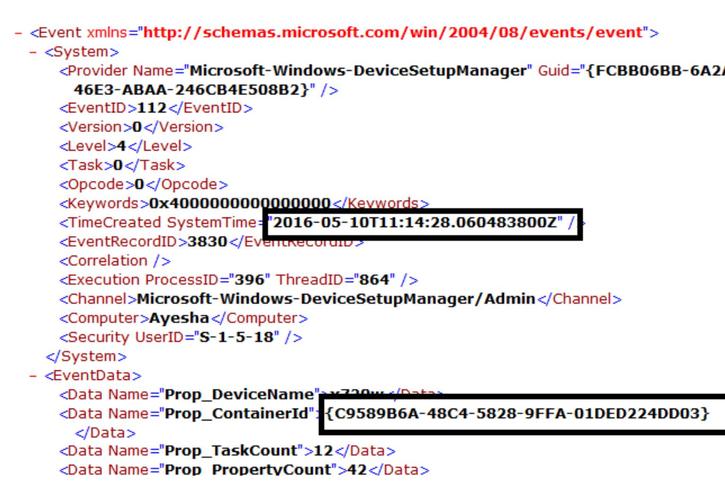This screenshot has height=486, width=725.
Task: Select the timestamp 2016-05-10T11:14:28.060483800Z
Action: (x=415, y=223)
